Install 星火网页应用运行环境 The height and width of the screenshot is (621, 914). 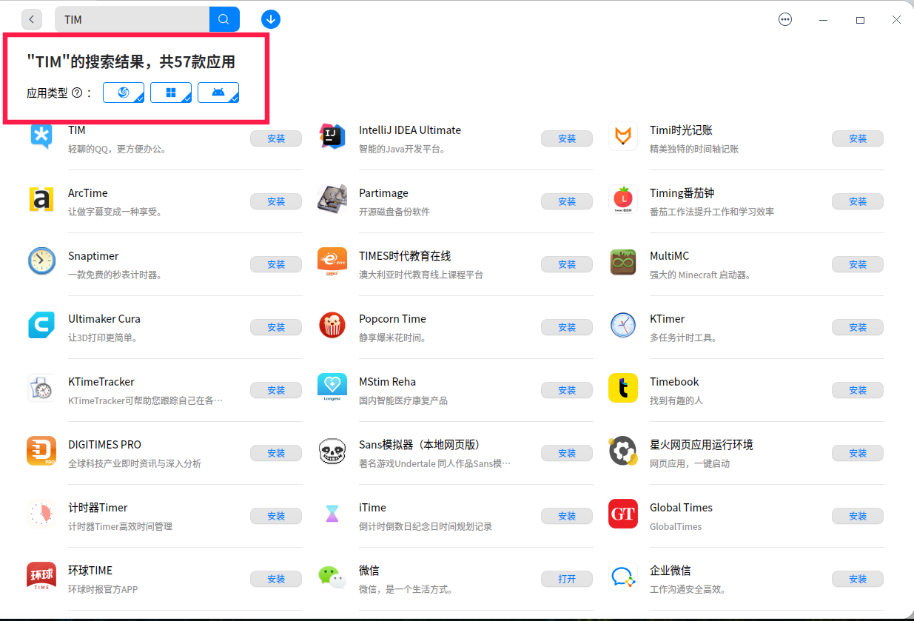click(x=858, y=453)
